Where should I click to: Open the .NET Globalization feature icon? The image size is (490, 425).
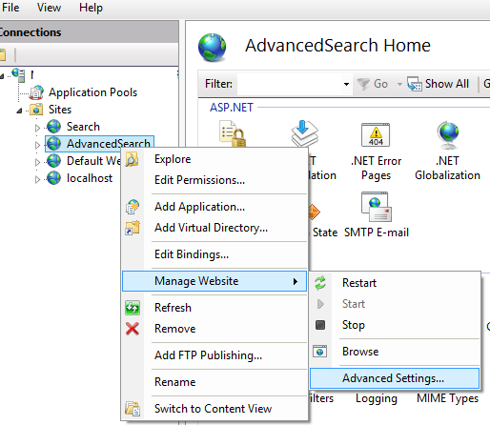[x=447, y=134]
